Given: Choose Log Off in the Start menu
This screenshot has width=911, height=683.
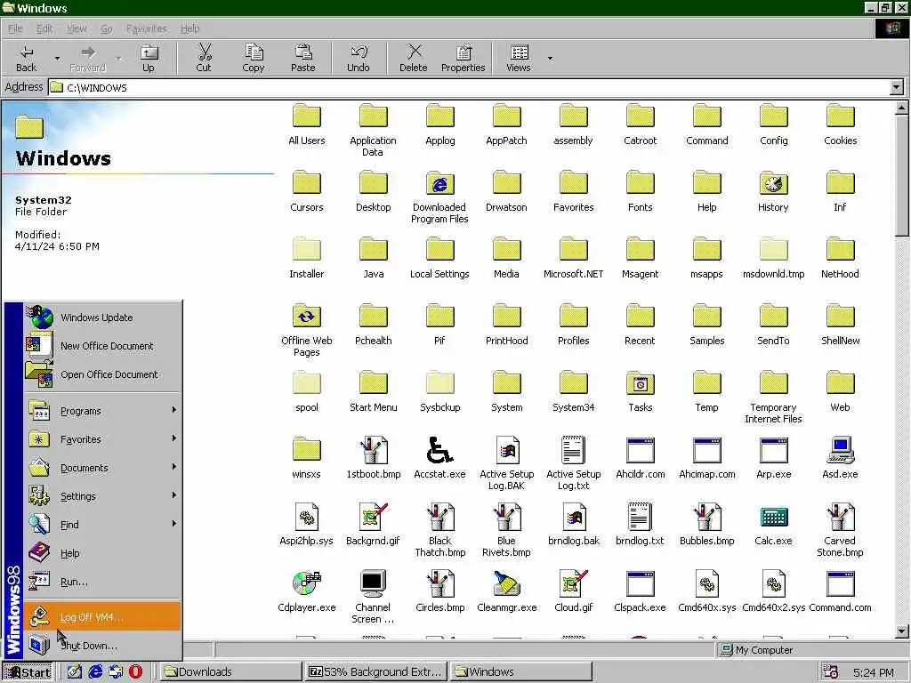Looking at the screenshot, I should (103, 617).
